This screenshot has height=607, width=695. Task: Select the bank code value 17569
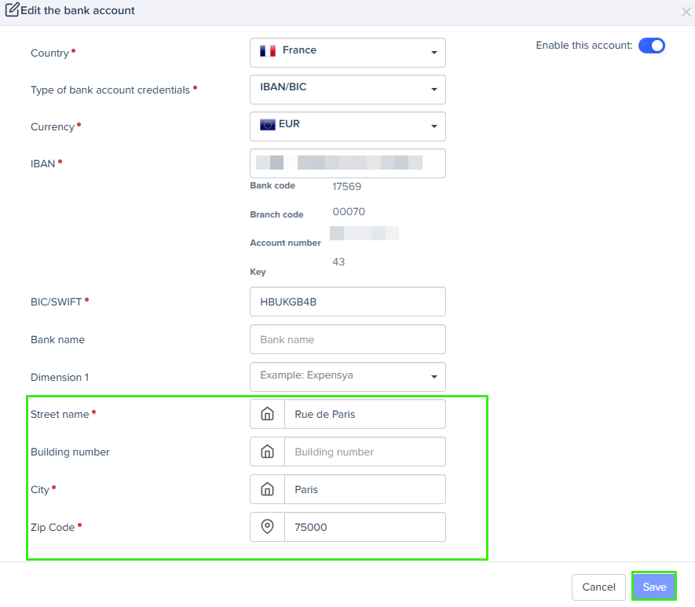(x=346, y=187)
